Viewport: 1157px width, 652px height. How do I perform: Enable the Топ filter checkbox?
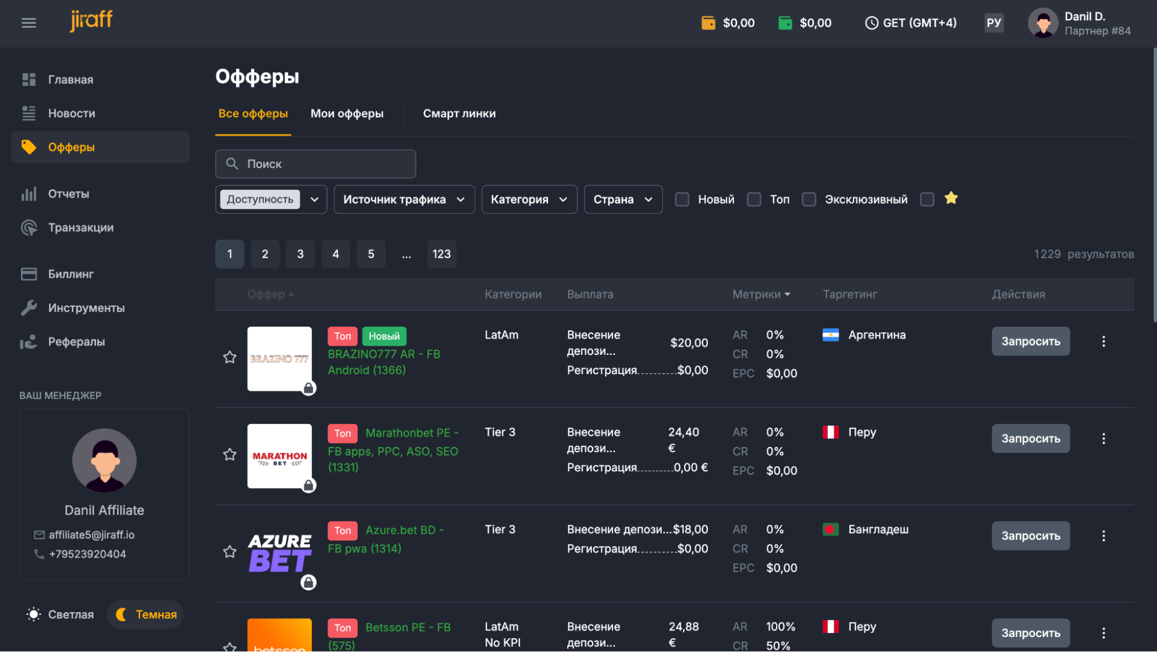pos(754,200)
